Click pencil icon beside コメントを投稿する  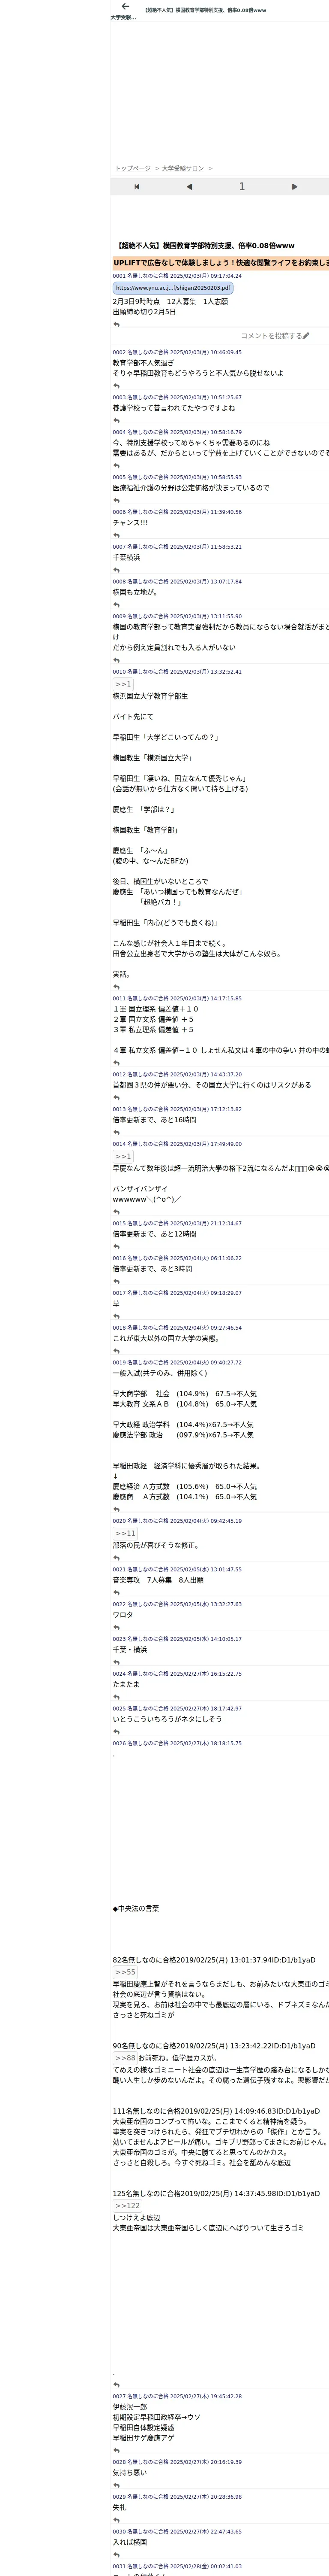pyautogui.click(x=306, y=336)
